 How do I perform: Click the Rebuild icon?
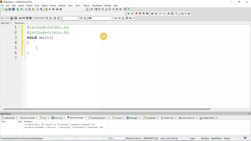tap(57, 9)
